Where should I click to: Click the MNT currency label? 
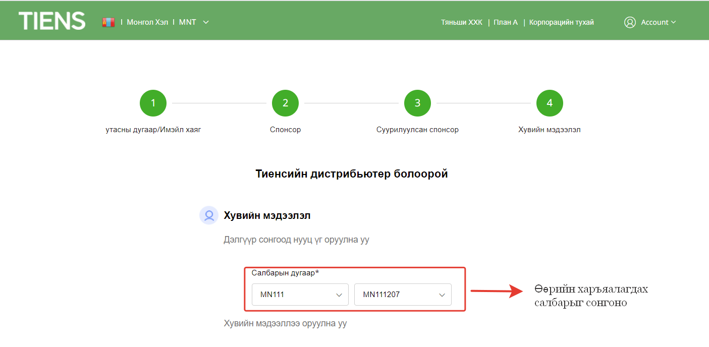click(188, 22)
